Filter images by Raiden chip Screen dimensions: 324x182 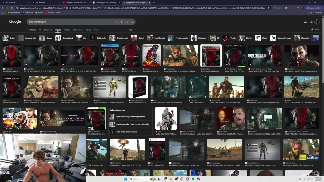(x=46, y=38)
